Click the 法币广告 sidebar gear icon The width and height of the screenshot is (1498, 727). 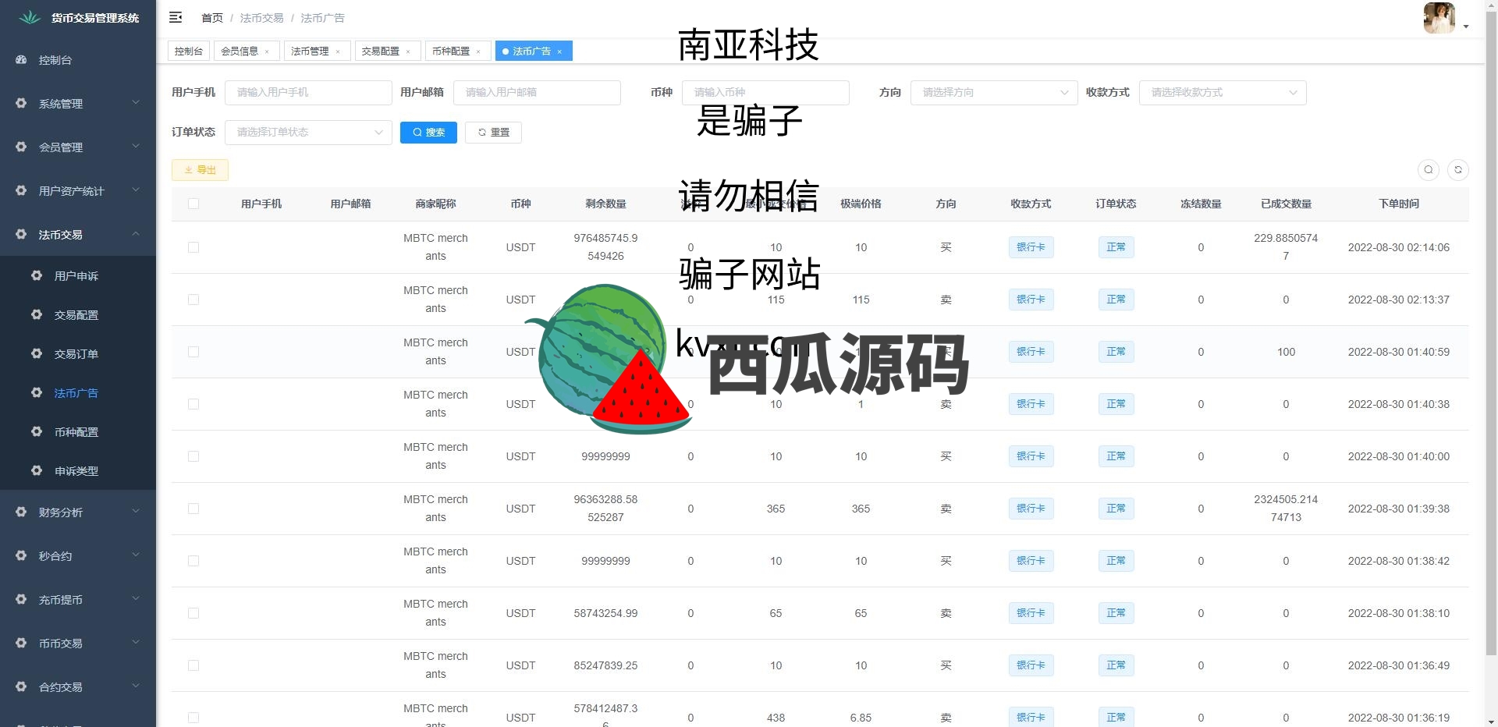tap(37, 392)
